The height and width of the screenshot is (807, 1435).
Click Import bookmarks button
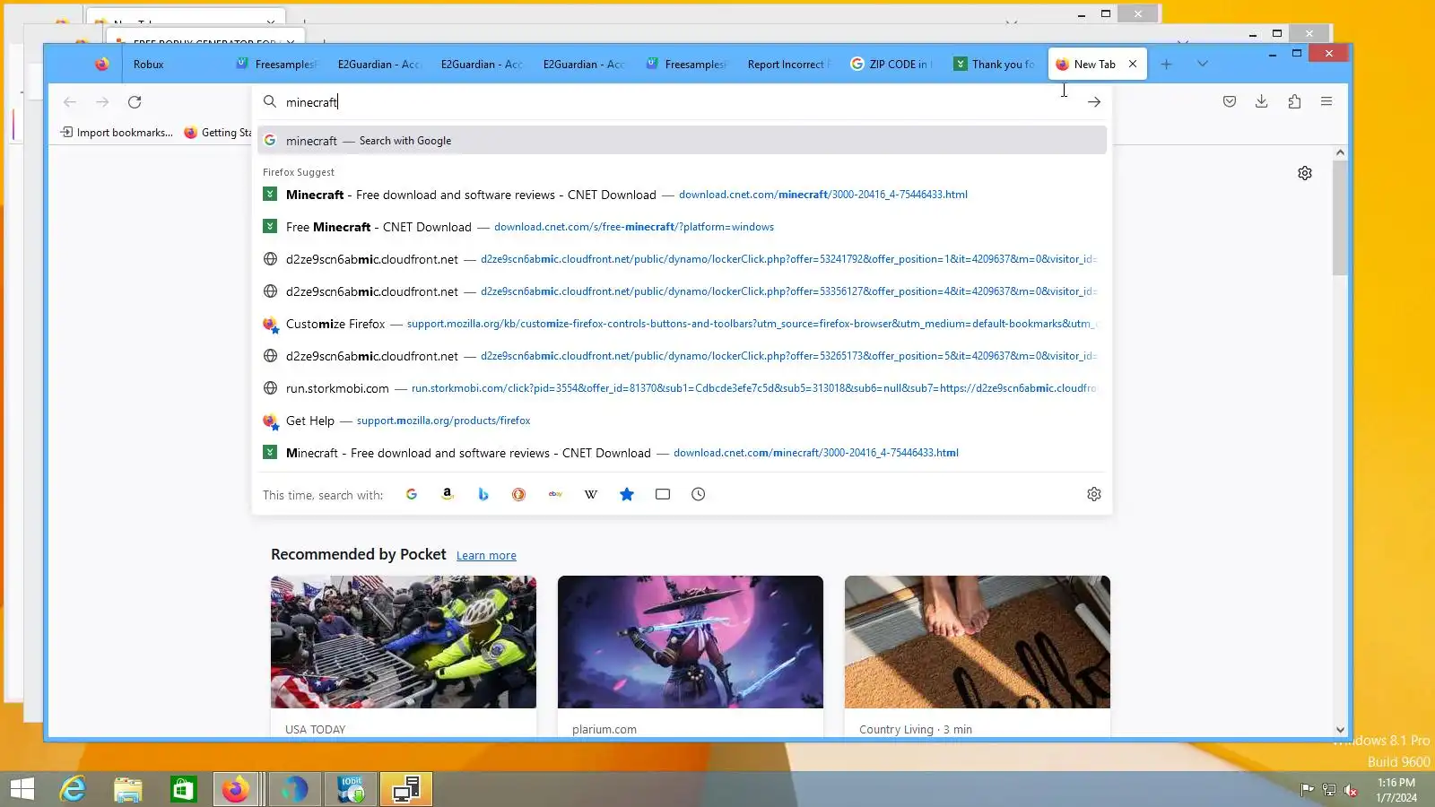coord(117,133)
